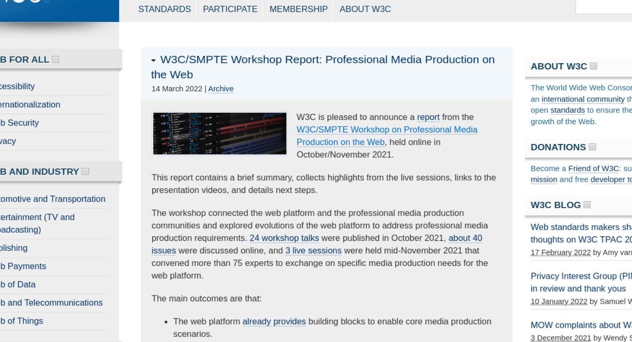Open the 24 workshop talks link
The width and height of the screenshot is (632, 342).
point(284,238)
